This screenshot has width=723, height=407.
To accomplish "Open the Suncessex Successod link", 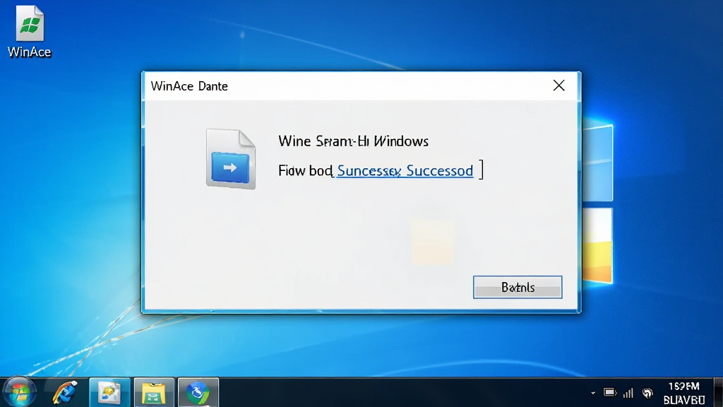I will [405, 171].
